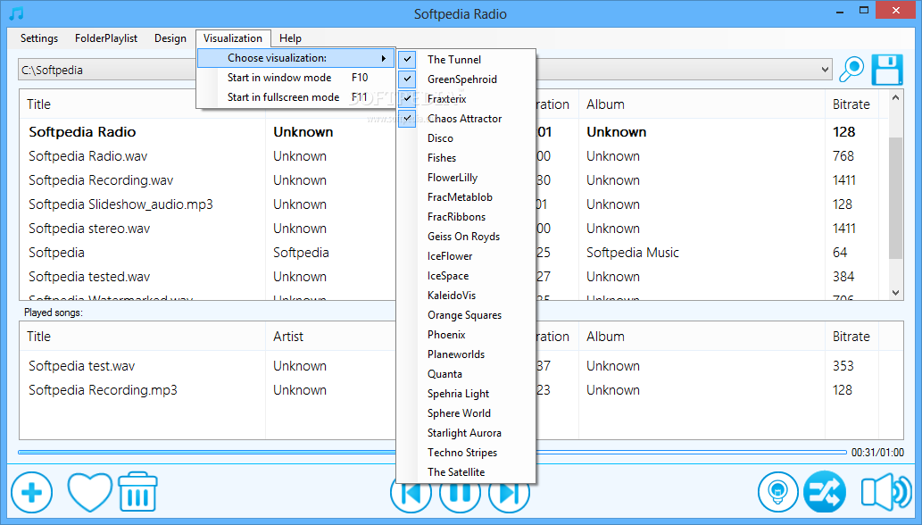Select Phoenix visualization

coord(466,335)
